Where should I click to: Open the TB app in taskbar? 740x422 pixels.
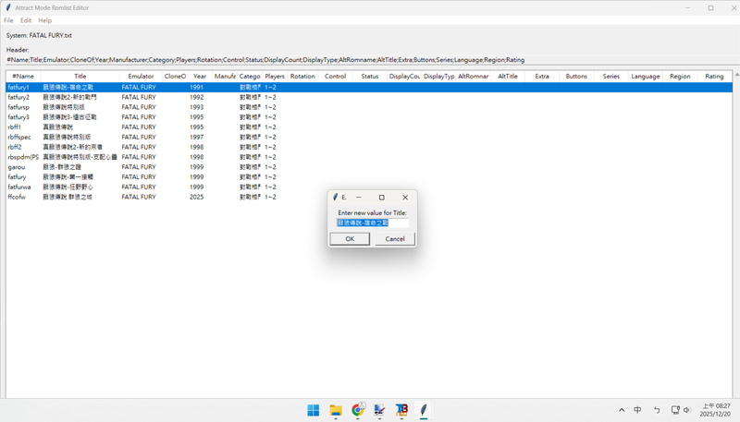[401, 410]
